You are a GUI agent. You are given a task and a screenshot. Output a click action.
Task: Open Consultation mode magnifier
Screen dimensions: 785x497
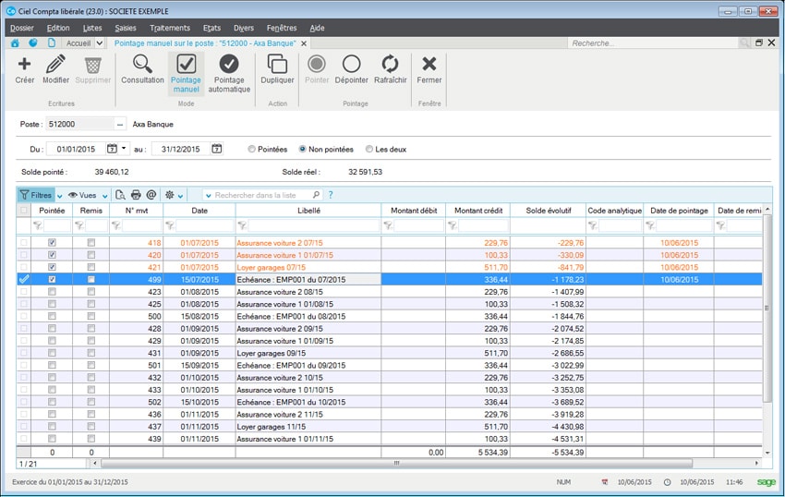tap(142, 64)
